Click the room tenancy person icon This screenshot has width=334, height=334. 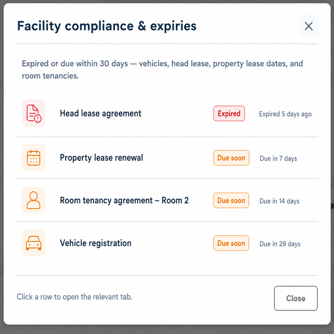pos(34,200)
